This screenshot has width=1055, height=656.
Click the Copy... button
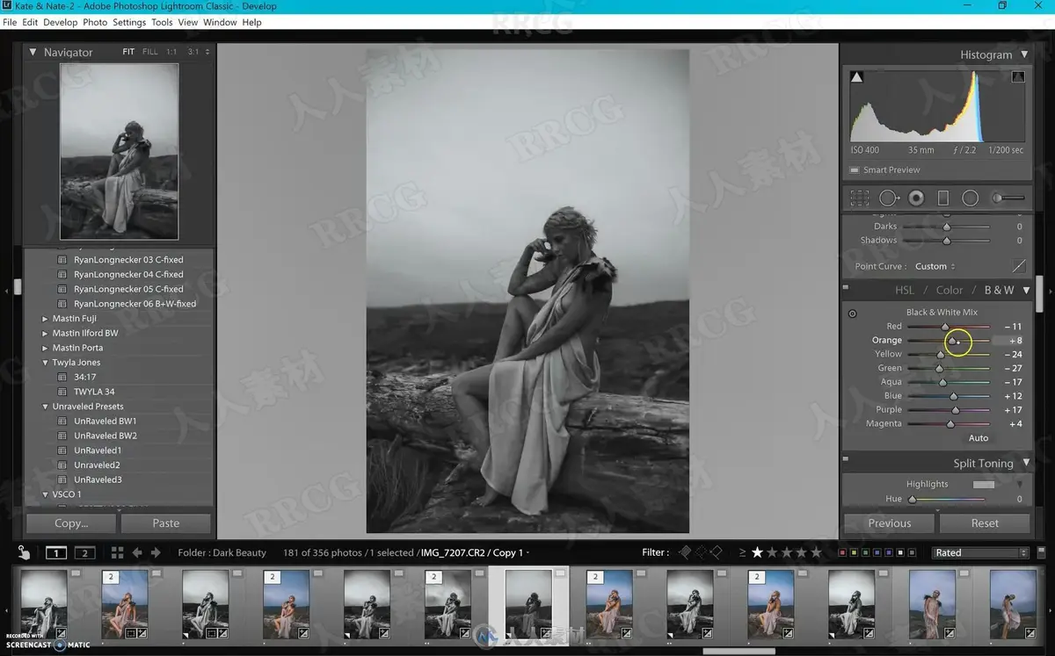point(71,523)
